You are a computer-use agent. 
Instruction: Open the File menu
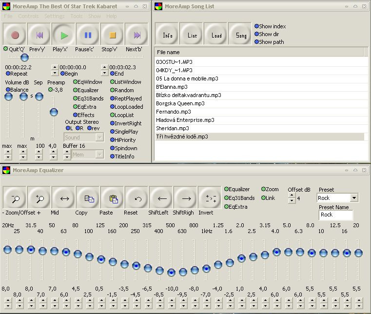[8, 16]
